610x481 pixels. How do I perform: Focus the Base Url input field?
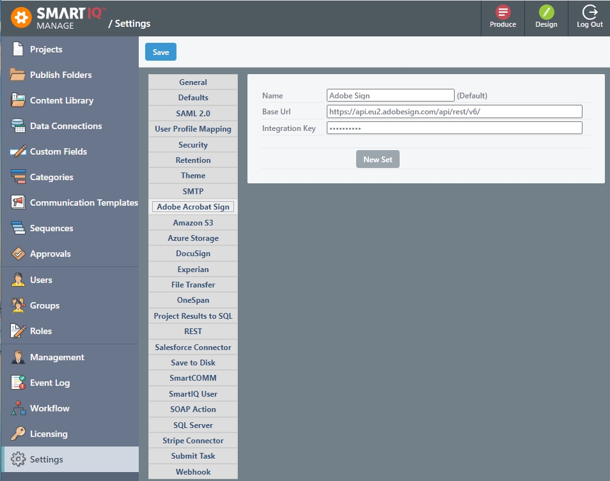click(x=455, y=112)
